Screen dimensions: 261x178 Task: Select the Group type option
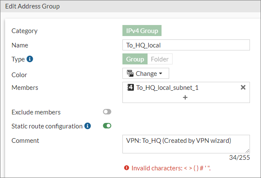pyautogui.click(x=135, y=59)
